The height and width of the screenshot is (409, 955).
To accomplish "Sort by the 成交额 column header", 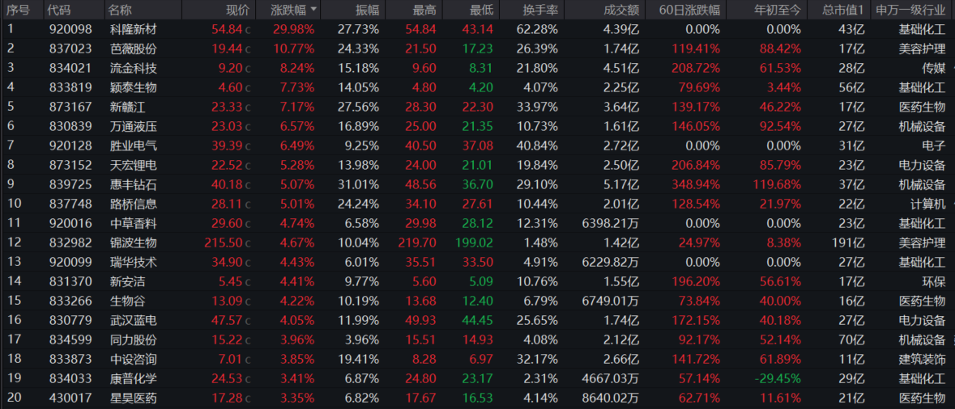I will 621,10.
